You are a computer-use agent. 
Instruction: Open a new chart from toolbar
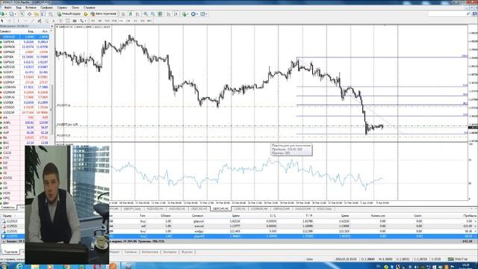coord(3,14)
